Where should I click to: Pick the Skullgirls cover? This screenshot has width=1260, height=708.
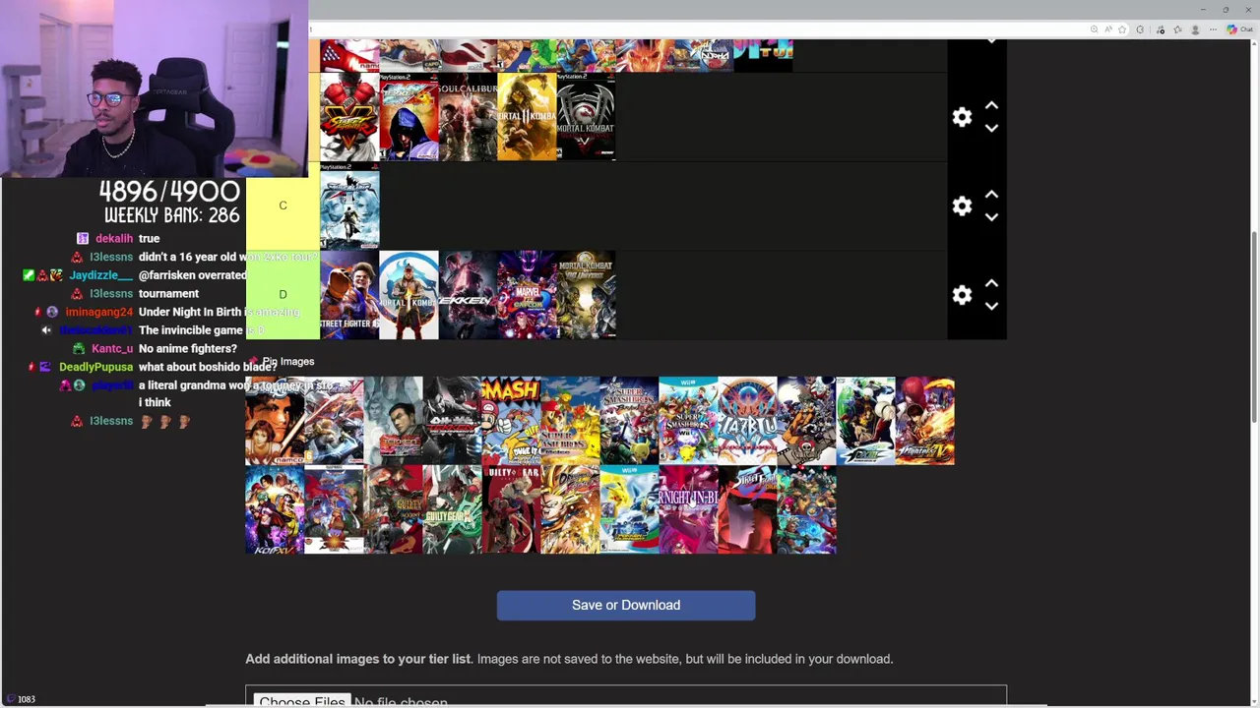[806, 421]
